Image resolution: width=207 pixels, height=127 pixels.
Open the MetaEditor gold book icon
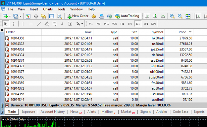[94, 16]
